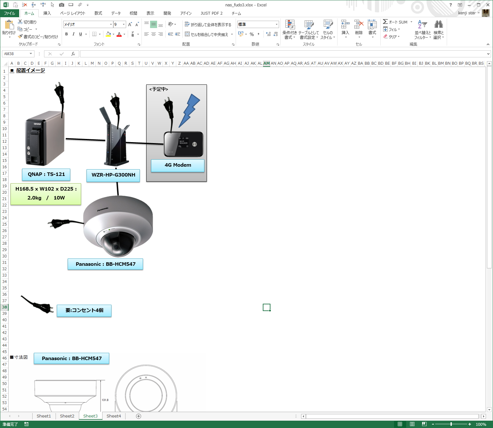Toggle Italic formatting
This screenshot has height=428, width=493.
[x=73, y=34]
